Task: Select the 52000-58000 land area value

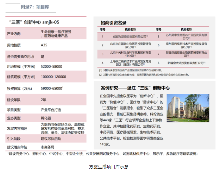Action: [51, 66]
